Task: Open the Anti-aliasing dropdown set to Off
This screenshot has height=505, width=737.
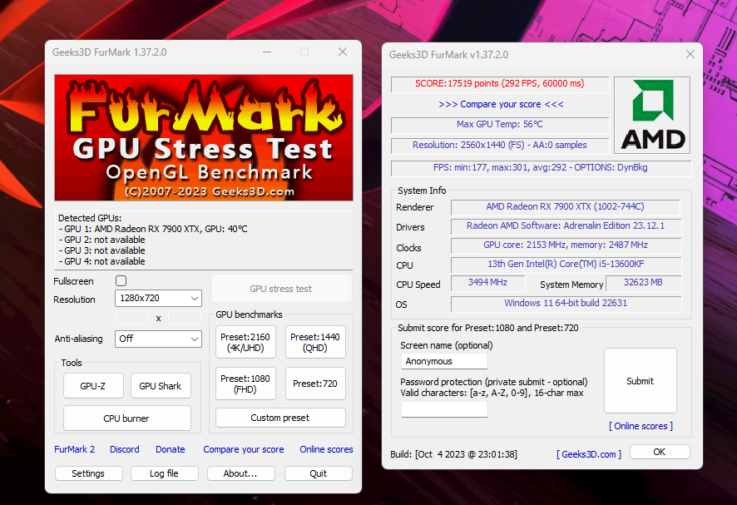Action: point(158,339)
